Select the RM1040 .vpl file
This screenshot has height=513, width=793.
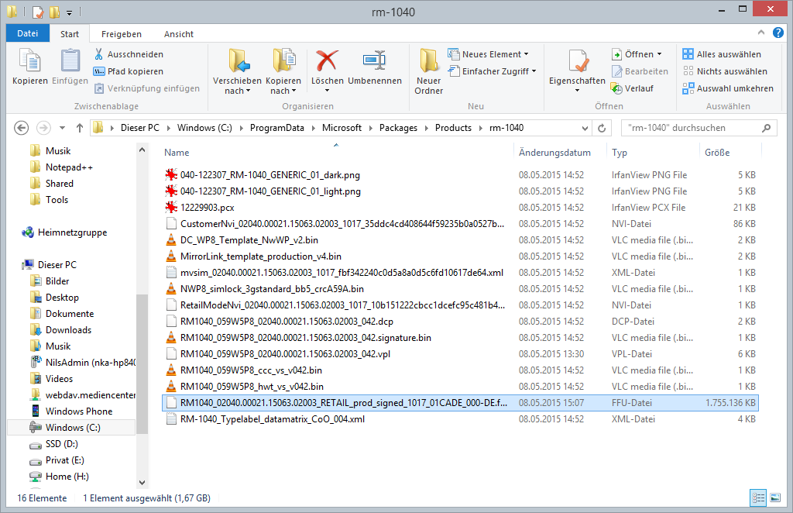coord(460,354)
